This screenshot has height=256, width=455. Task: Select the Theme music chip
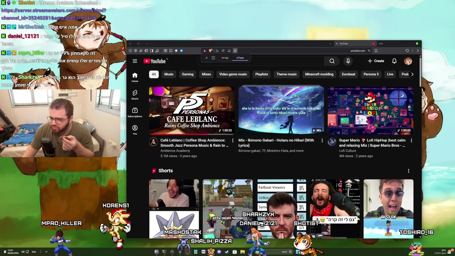tap(287, 74)
